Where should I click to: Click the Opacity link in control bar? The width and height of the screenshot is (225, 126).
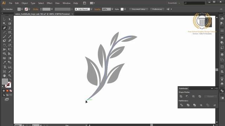click(97, 9)
